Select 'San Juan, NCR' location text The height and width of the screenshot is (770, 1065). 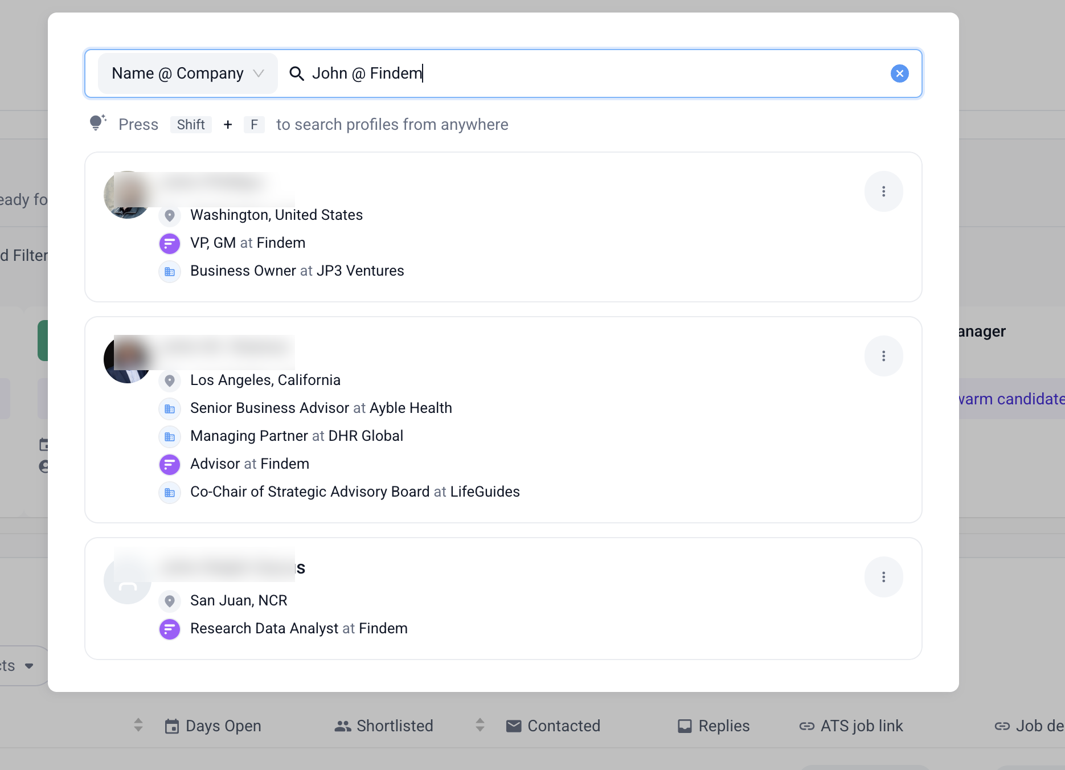pyautogui.click(x=239, y=601)
